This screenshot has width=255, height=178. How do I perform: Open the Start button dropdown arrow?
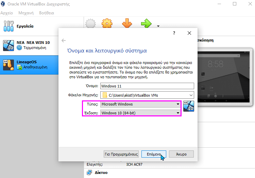tap(158, 26)
